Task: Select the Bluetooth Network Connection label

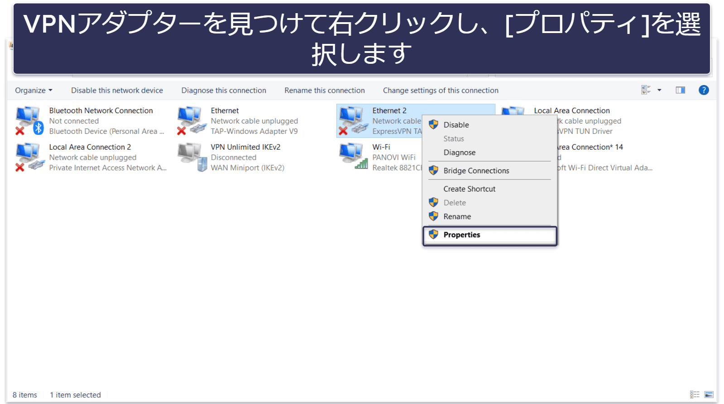Action: 101,110
